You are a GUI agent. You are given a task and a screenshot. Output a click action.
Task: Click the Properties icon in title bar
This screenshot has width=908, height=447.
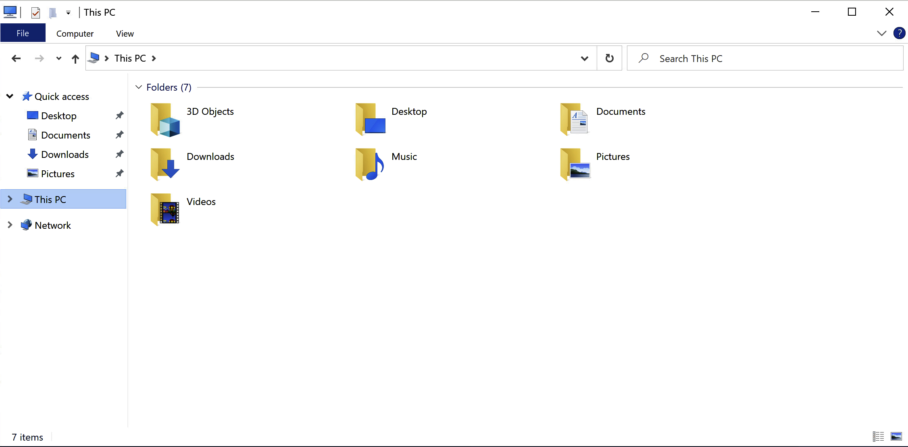tap(35, 13)
